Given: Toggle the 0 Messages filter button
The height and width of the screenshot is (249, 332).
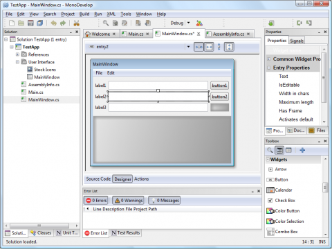Looking at the screenshot, I should pyautogui.click(x=165, y=201).
